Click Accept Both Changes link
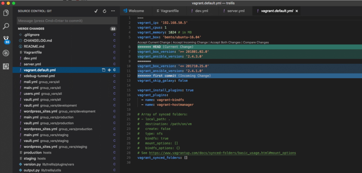The image size is (362, 173). click(226, 42)
